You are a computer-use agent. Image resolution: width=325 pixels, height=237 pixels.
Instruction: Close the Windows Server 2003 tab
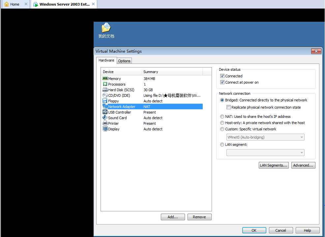pyautogui.click(x=93, y=4)
